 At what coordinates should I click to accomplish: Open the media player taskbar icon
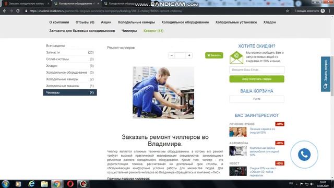click(x=18, y=184)
